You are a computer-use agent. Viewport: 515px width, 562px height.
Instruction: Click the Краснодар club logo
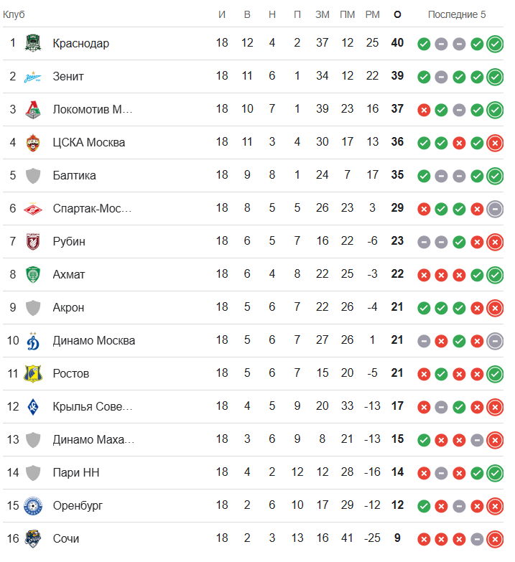point(33,43)
